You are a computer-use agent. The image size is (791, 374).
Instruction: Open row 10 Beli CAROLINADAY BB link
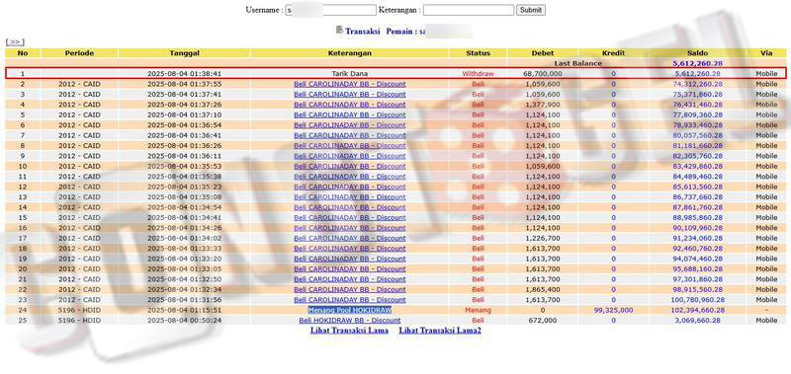pos(350,166)
